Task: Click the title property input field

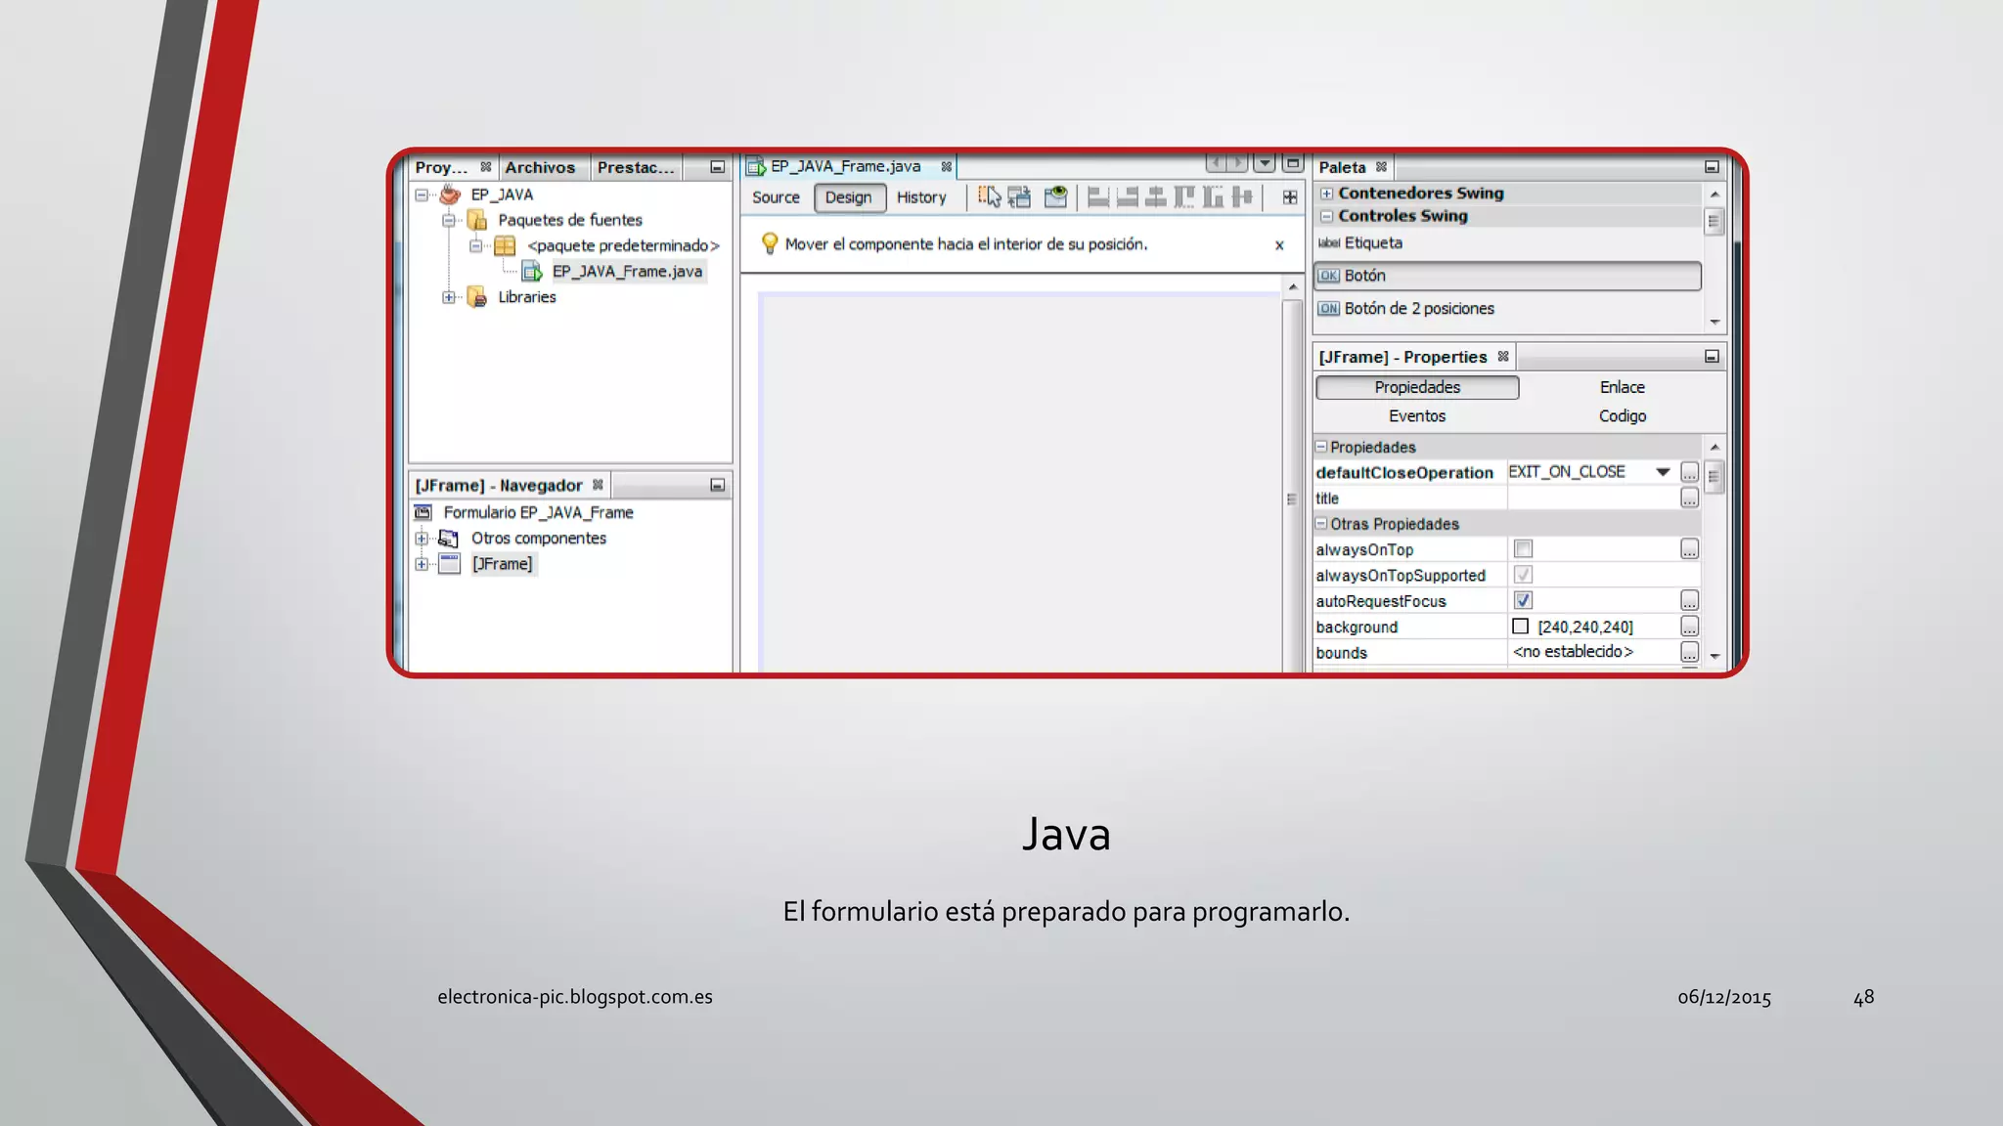Action: click(1592, 498)
